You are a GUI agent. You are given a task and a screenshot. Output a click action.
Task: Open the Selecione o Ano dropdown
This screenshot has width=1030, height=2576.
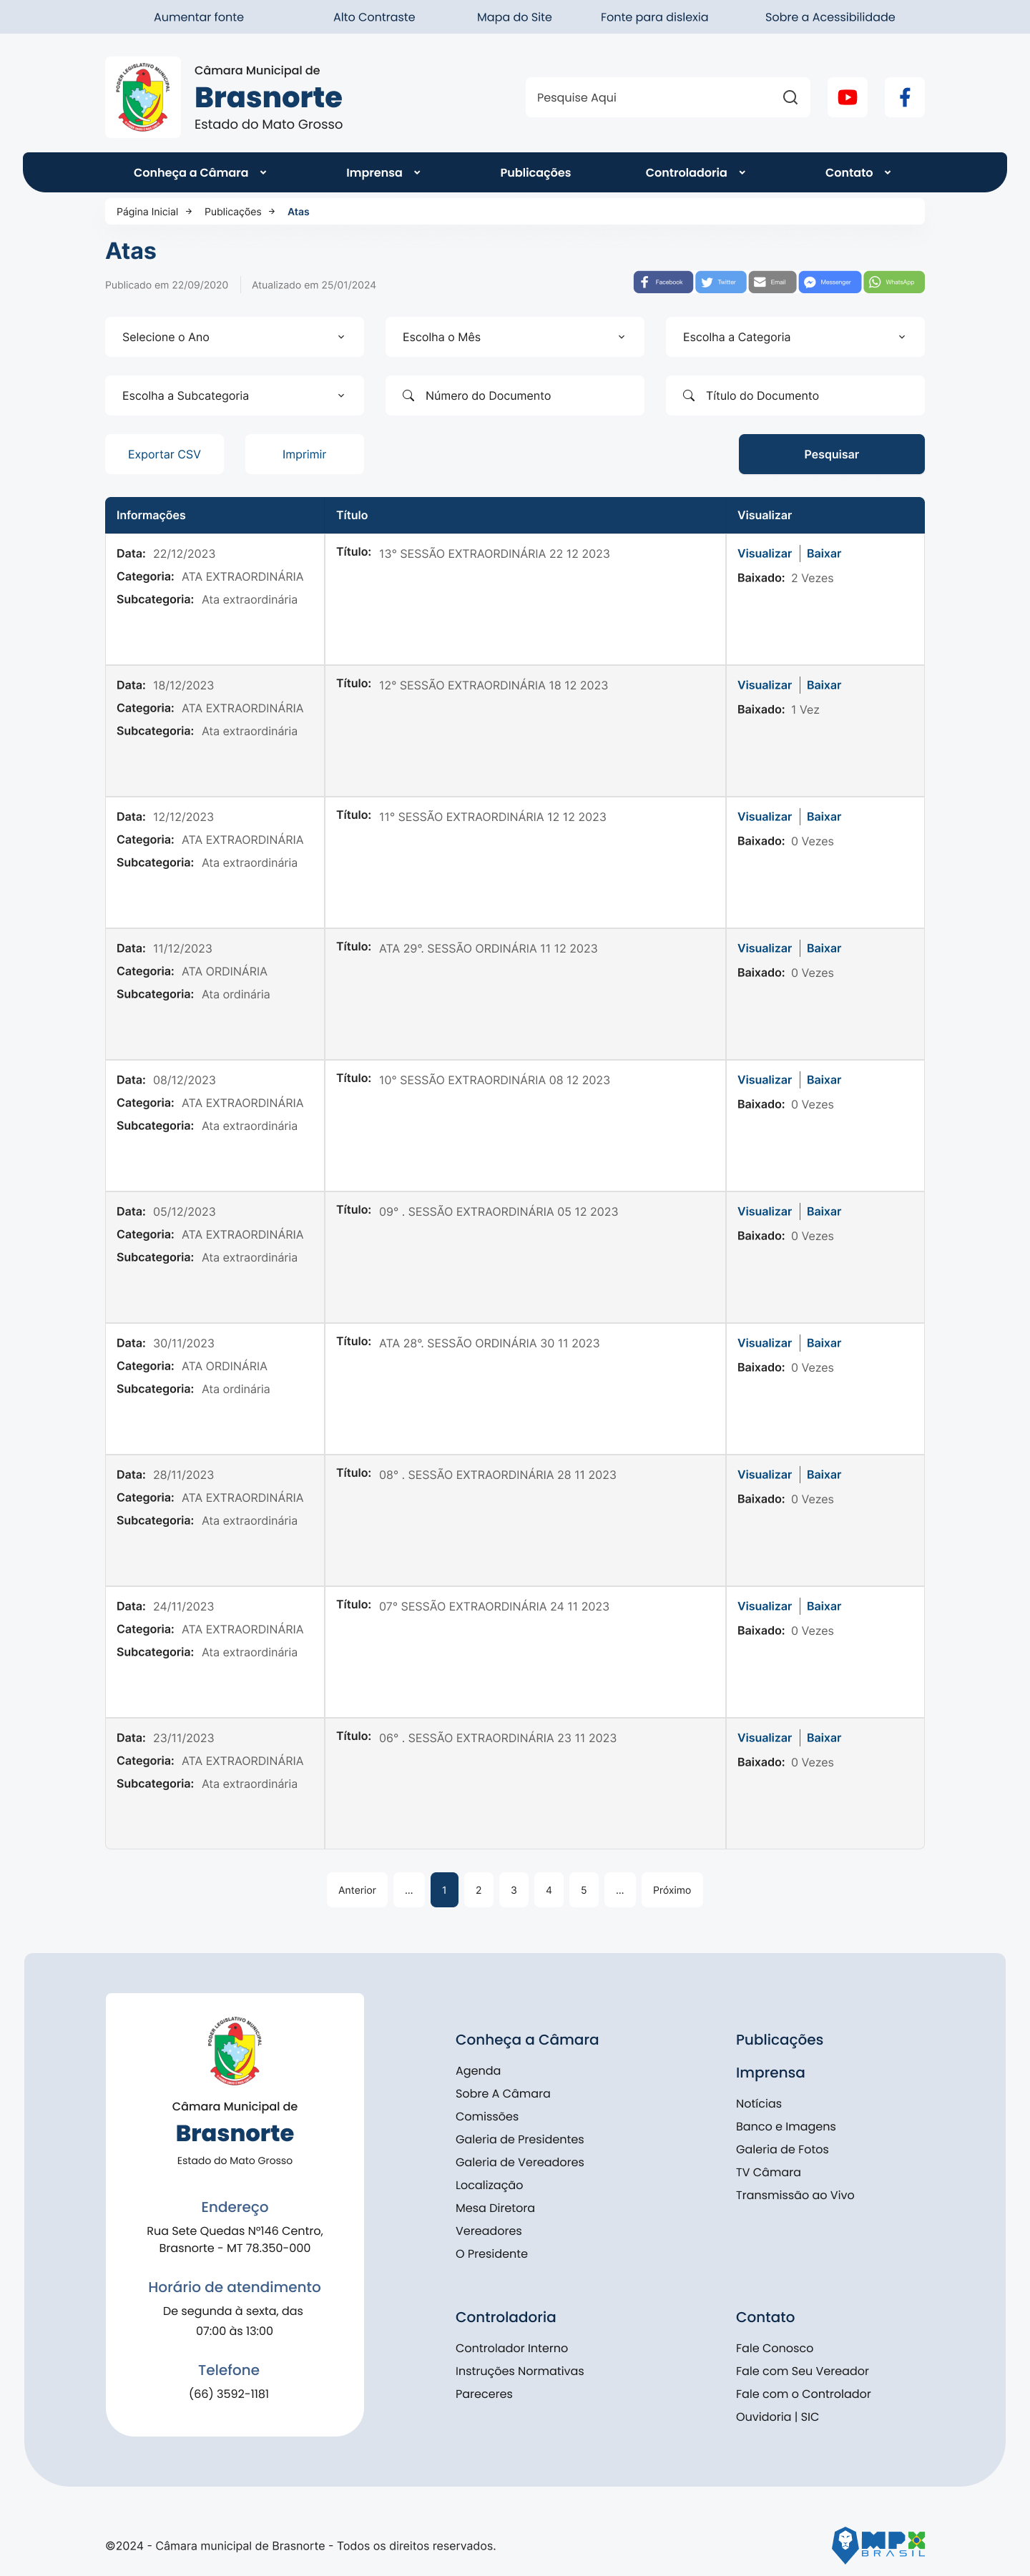coord(234,337)
